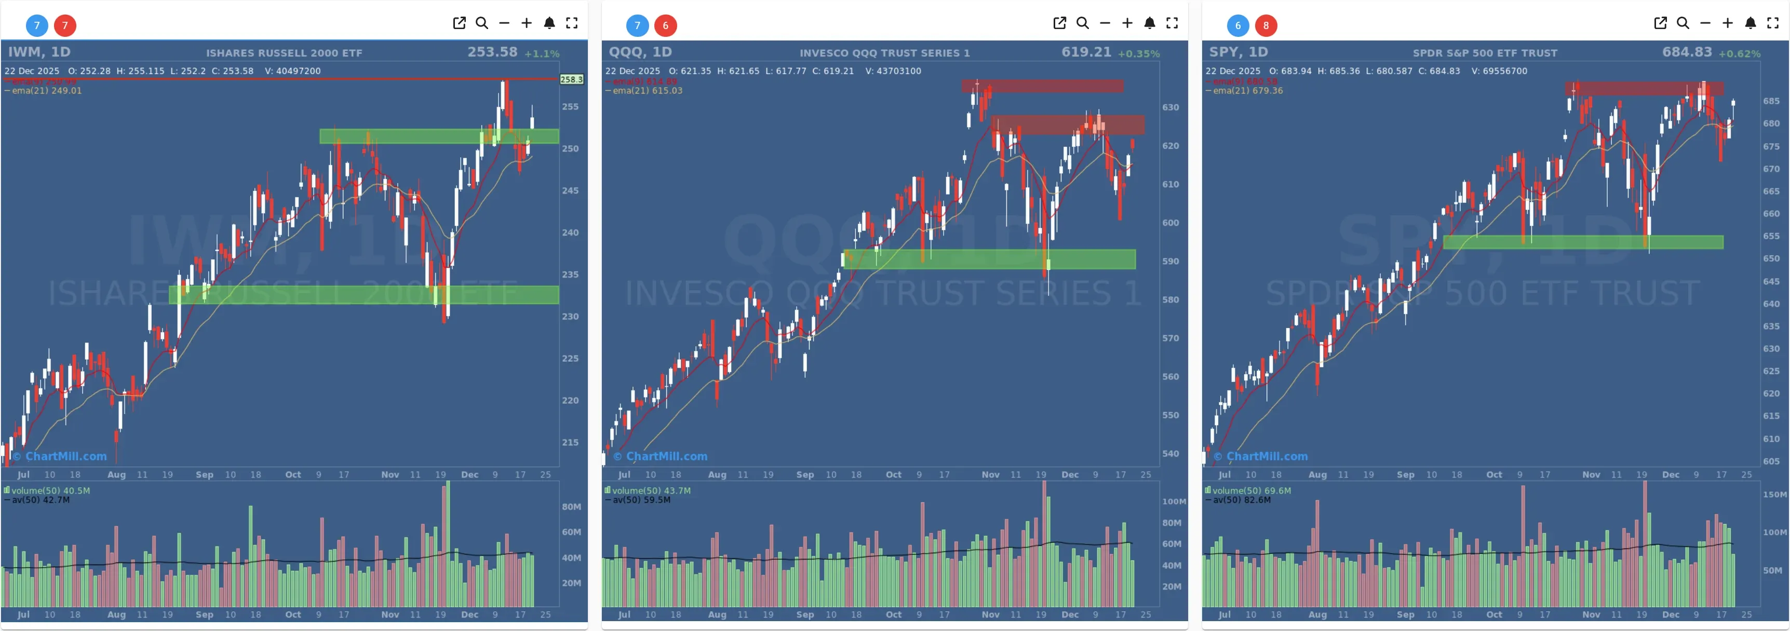
Task: Set an alert bell on the IWM chart
Action: 549,23
